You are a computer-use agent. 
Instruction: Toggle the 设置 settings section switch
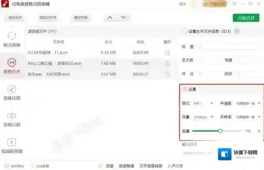(x=185, y=89)
